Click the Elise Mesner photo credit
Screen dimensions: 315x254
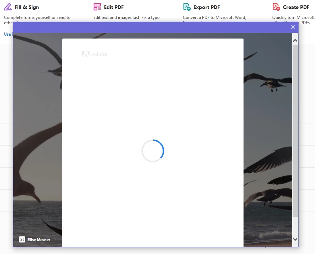click(39, 240)
